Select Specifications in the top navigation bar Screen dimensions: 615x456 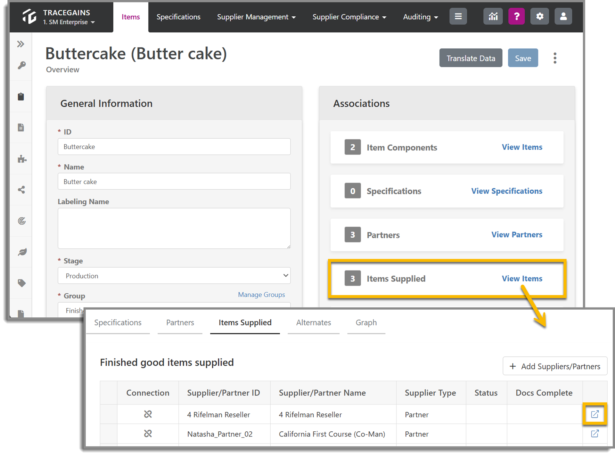[x=178, y=17]
